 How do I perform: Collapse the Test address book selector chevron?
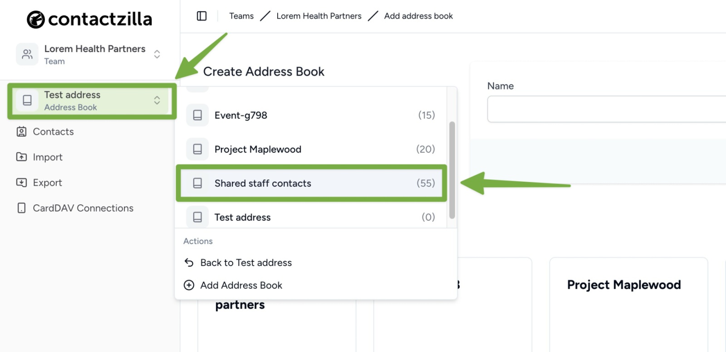pos(157,100)
